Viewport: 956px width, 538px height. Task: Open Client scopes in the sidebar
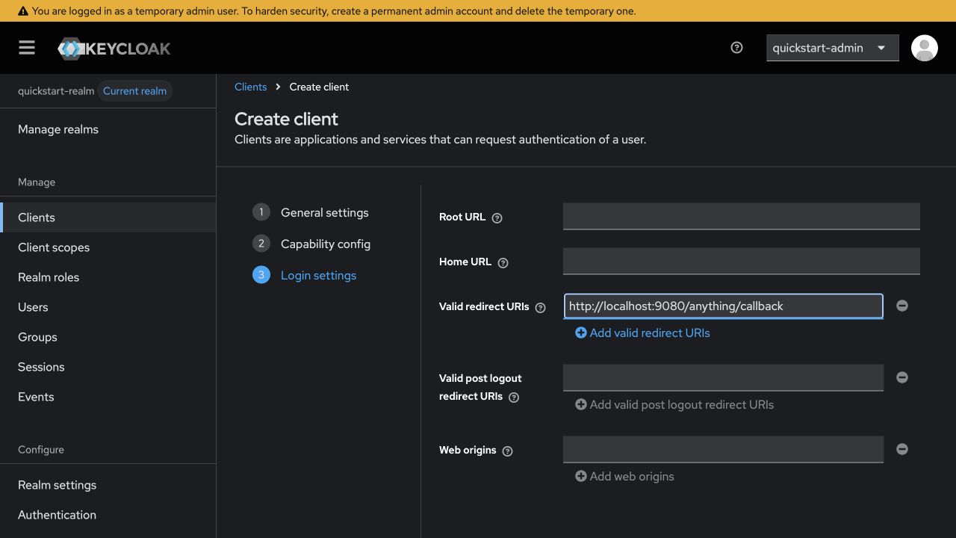pyautogui.click(x=108, y=247)
